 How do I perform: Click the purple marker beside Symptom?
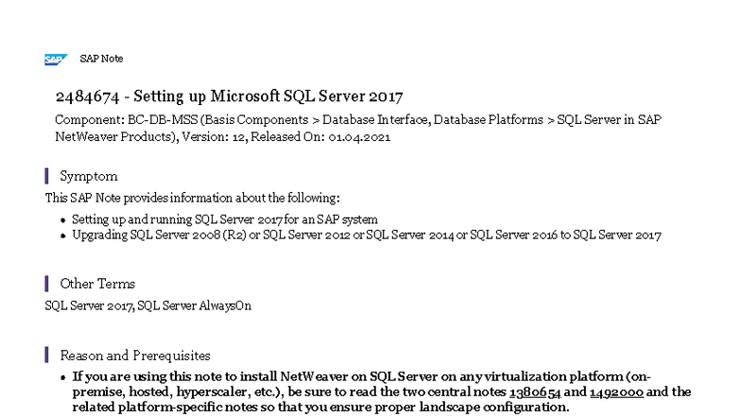point(46,176)
